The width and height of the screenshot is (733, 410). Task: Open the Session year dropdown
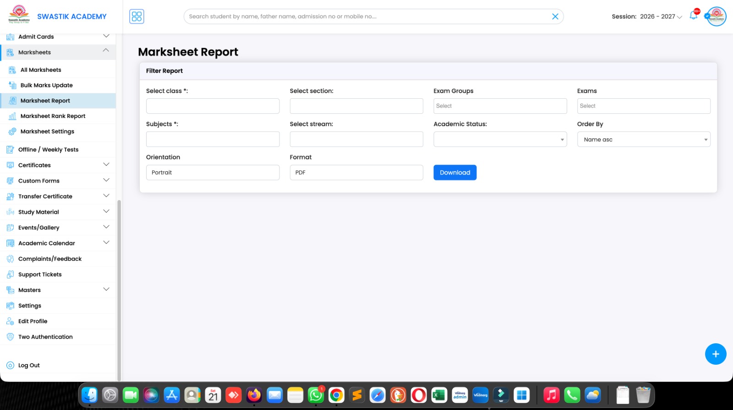[661, 16]
